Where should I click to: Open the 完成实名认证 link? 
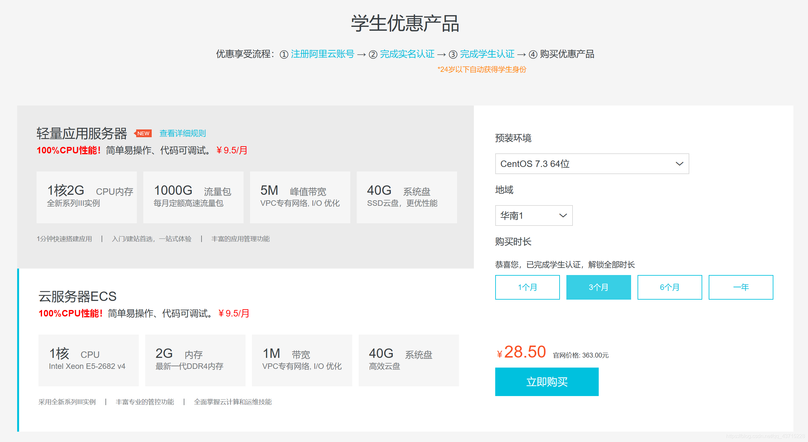407,54
